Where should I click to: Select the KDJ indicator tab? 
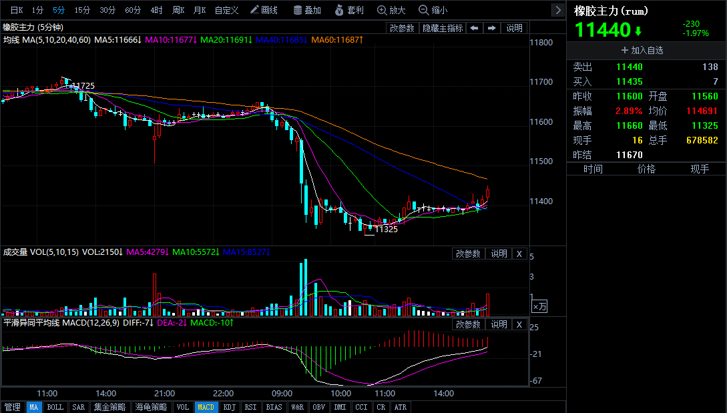point(229,407)
